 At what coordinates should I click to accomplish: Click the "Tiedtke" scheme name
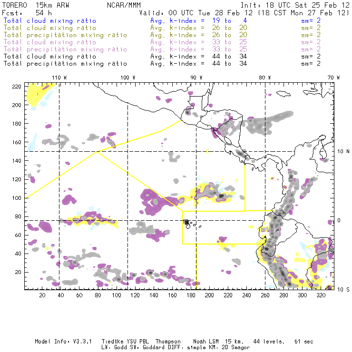pyautogui.click(x=113, y=342)
